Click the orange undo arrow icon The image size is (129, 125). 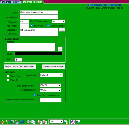(17, 122)
